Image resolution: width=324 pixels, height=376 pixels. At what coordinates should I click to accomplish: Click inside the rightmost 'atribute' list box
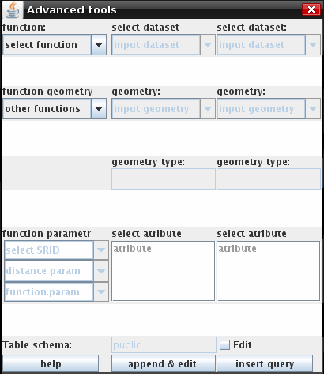[x=269, y=271]
